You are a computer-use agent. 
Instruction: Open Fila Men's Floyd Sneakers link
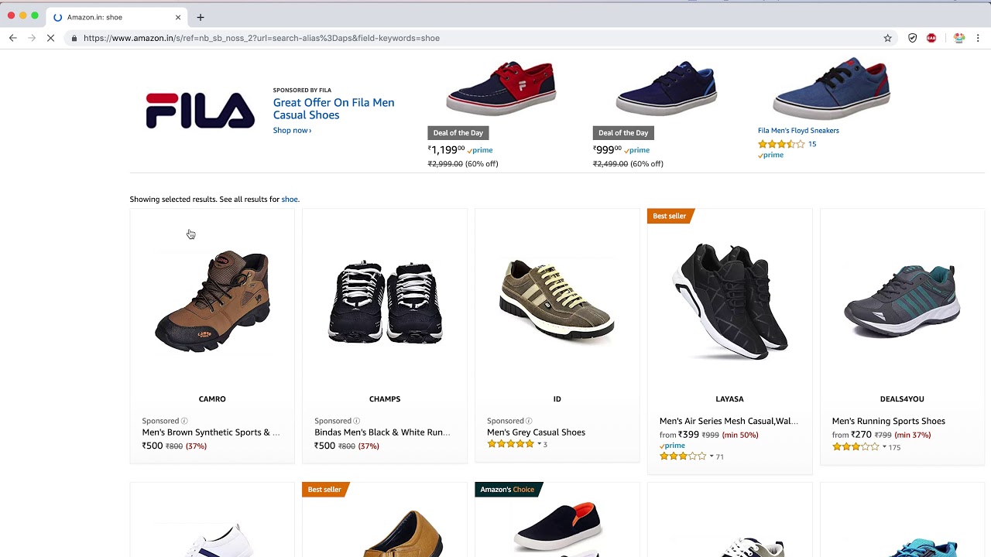click(798, 130)
